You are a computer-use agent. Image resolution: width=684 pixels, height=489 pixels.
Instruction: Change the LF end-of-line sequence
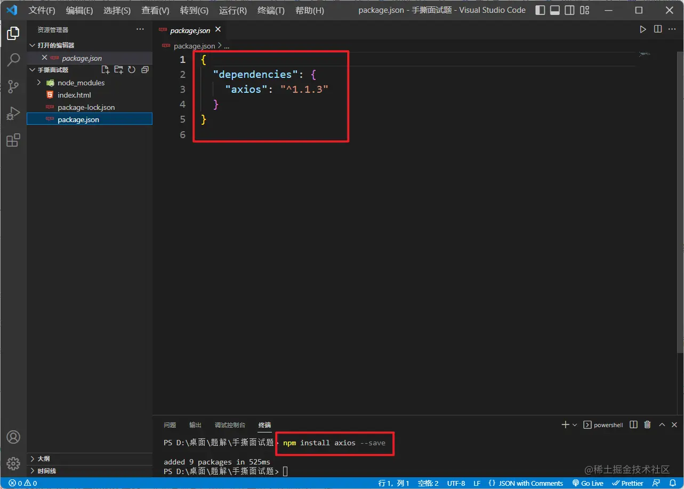coord(477,483)
